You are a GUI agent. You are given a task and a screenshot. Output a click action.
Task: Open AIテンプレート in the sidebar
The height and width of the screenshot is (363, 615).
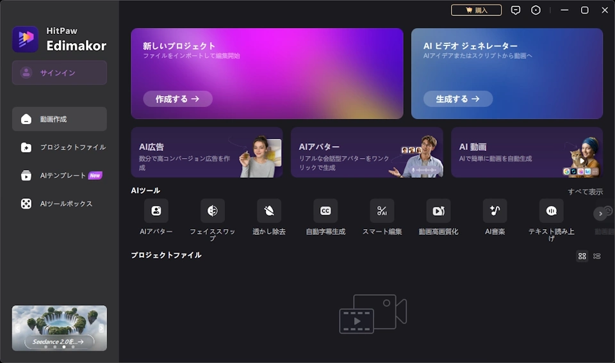click(59, 175)
